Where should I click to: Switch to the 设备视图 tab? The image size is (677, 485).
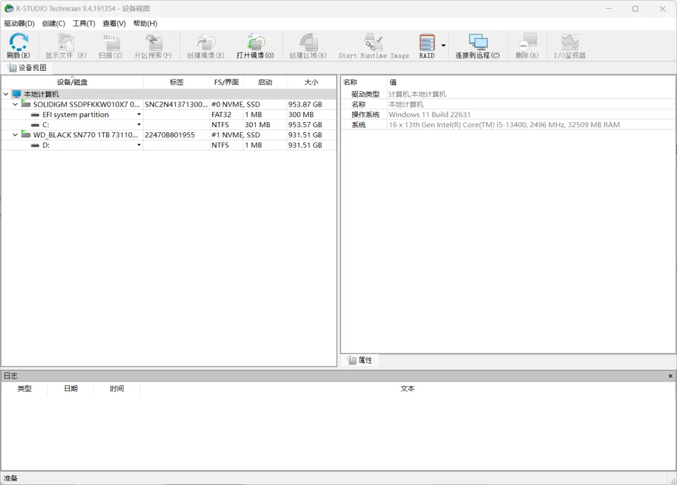28,68
